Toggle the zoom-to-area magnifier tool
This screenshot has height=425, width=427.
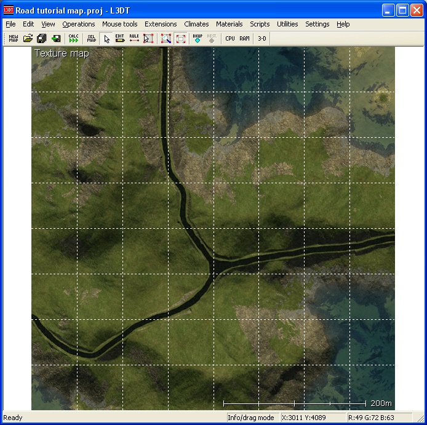pyautogui.click(x=166, y=38)
